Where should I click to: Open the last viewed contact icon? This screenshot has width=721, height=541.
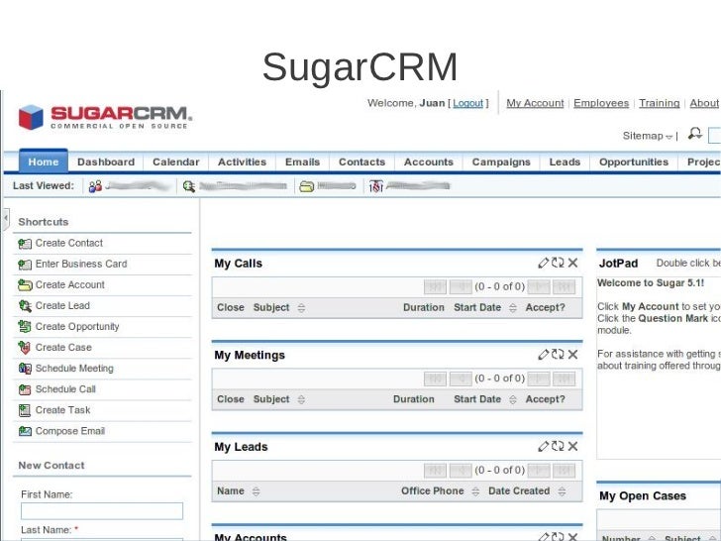tap(95, 186)
